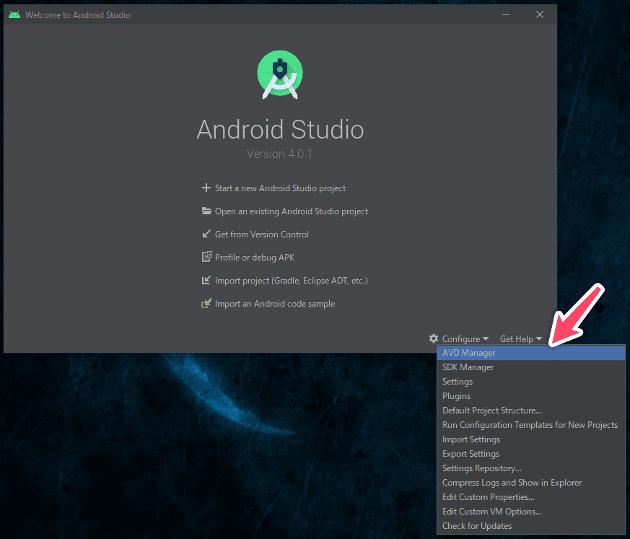
Task: Click the Android Studio logo
Action: tap(280, 74)
